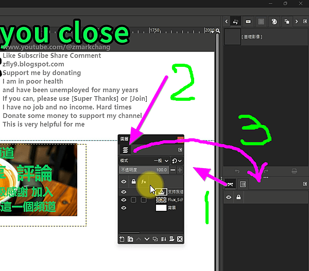Create a new layer in floating Layers dialog
Viewport: 309px width, 271px height.
click(122, 239)
